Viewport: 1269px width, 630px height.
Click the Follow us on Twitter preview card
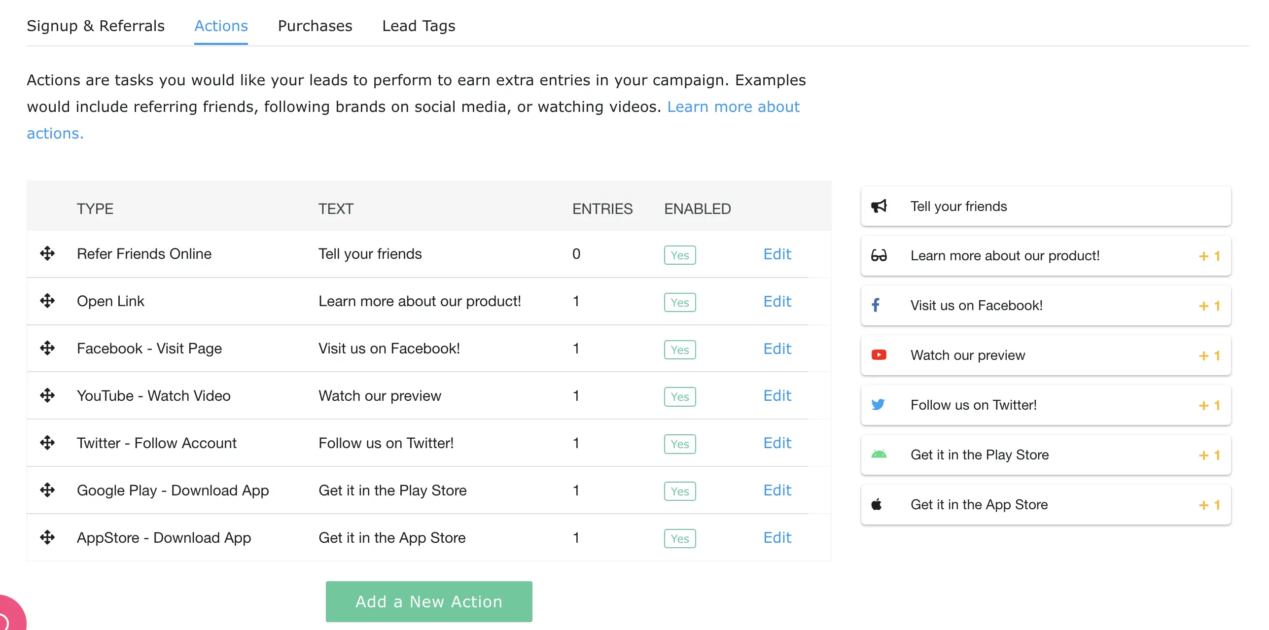coord(1045,405)
